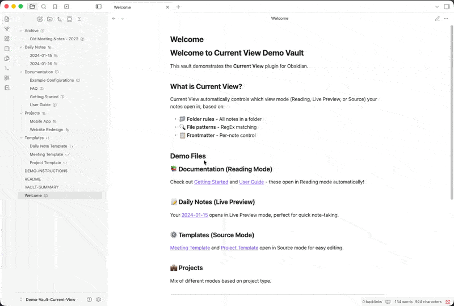Click the New folder icon

point(50,19)
